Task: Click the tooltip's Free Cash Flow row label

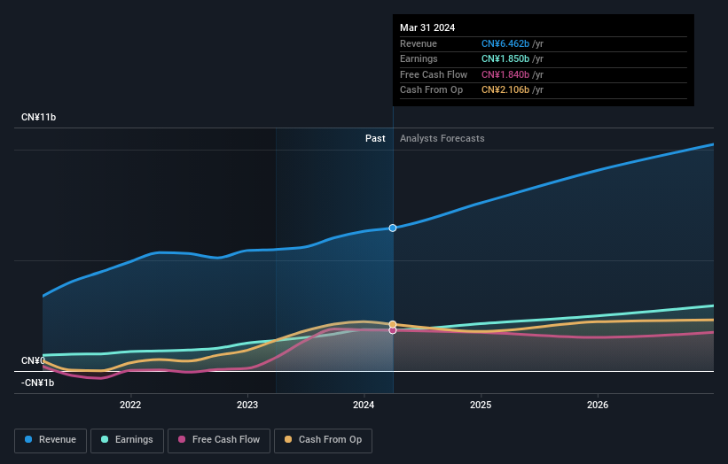Action: click(x=434, y=74)
